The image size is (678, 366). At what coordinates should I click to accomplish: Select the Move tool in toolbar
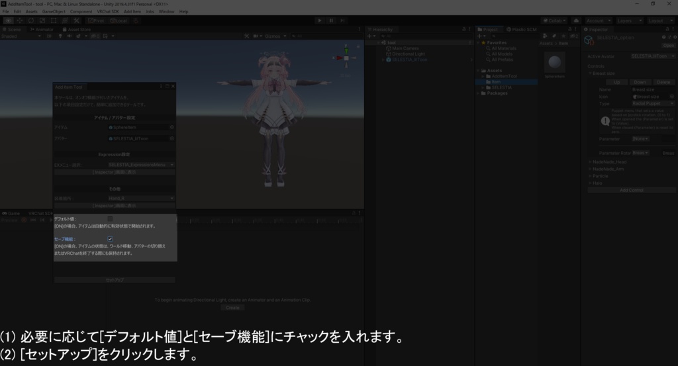tap(19, 21)
